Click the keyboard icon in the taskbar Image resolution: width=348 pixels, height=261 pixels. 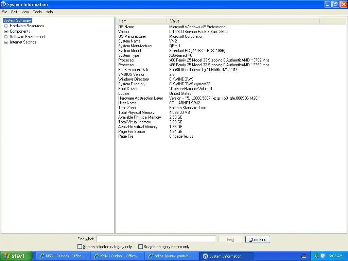tap(304, 256)
